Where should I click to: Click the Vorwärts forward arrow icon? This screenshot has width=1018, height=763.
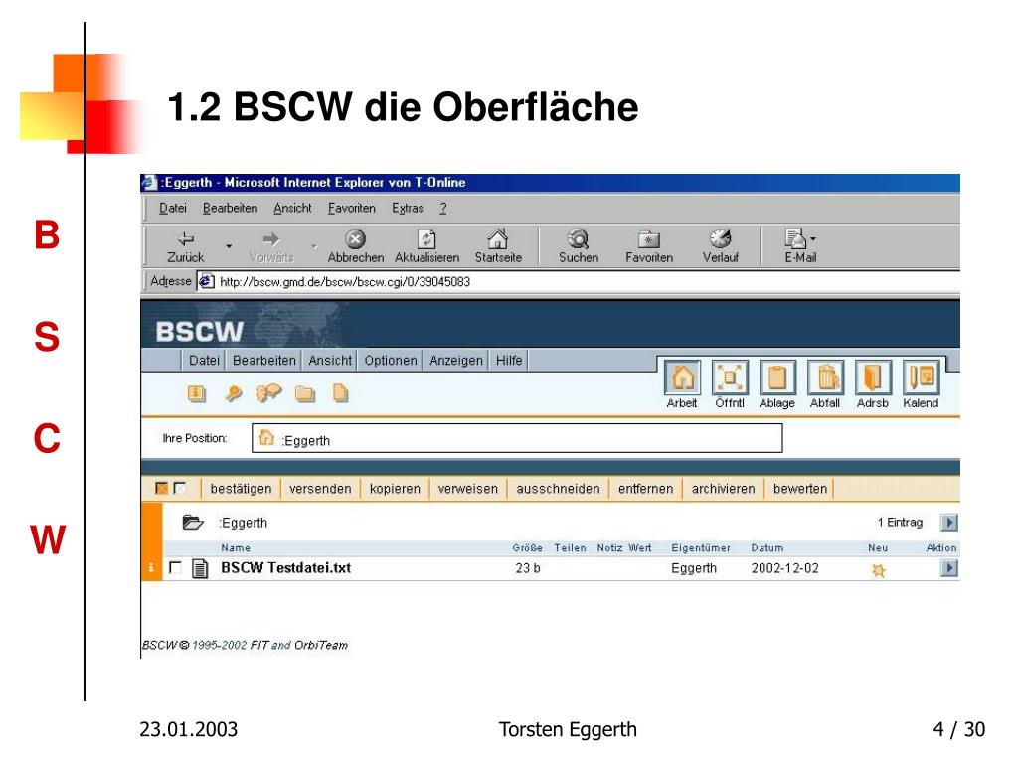(270, 238)
